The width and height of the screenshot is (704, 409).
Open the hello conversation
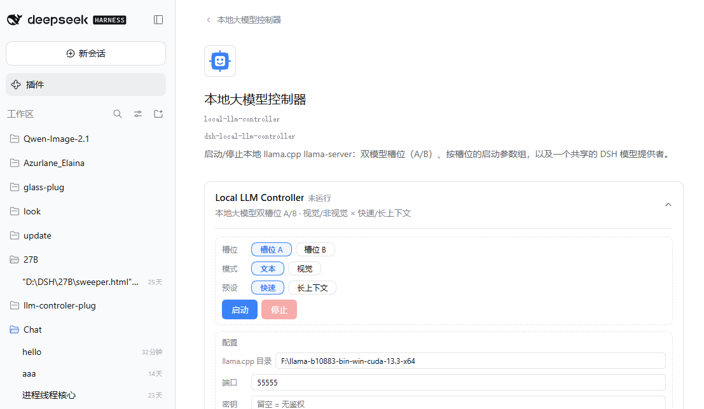[86, 352]
